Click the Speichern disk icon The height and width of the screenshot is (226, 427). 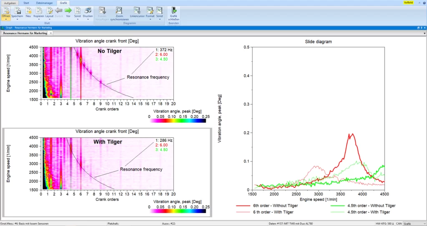pyautogui.click(x=17, y=10)
